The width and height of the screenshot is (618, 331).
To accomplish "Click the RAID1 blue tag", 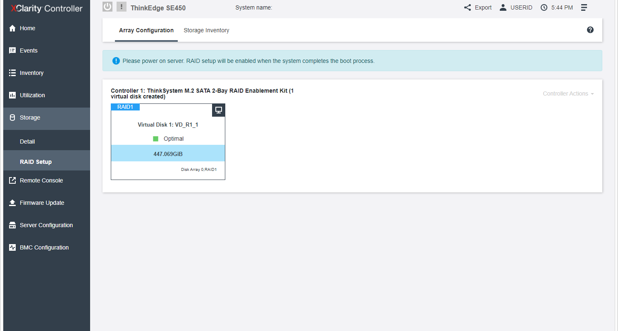I will point(125,107).
